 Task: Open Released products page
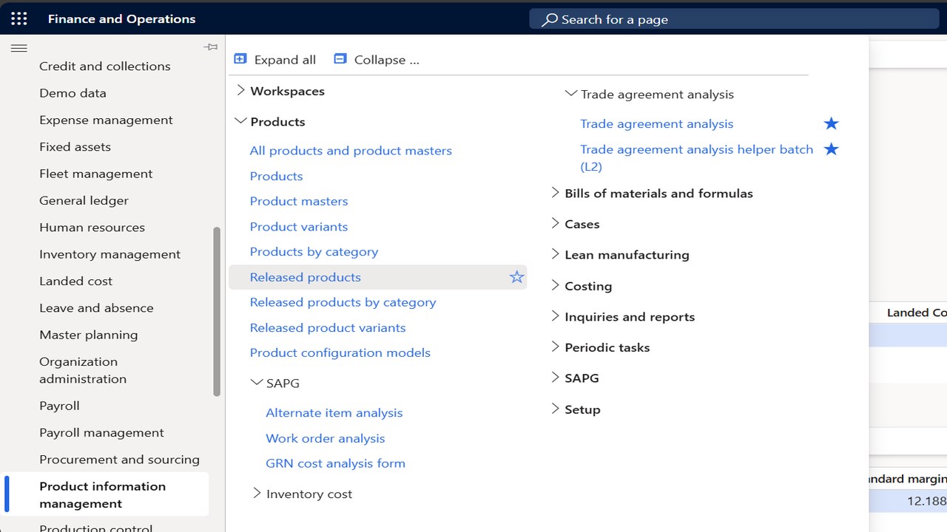(x=305, y=277)
